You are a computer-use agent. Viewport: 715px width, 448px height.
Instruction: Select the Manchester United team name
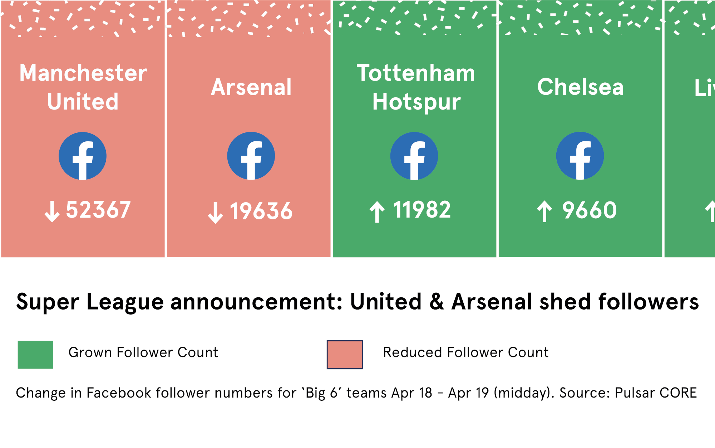click(83, 87)
